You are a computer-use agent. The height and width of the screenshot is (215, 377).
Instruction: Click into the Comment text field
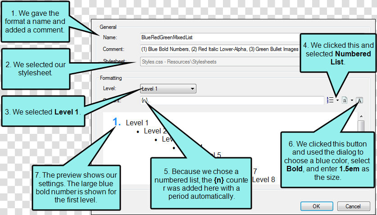[220, 49]
